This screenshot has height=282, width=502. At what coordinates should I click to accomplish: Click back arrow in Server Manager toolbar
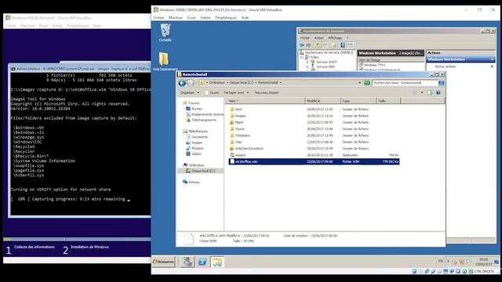pyautogui.click(x=301, y=45)
